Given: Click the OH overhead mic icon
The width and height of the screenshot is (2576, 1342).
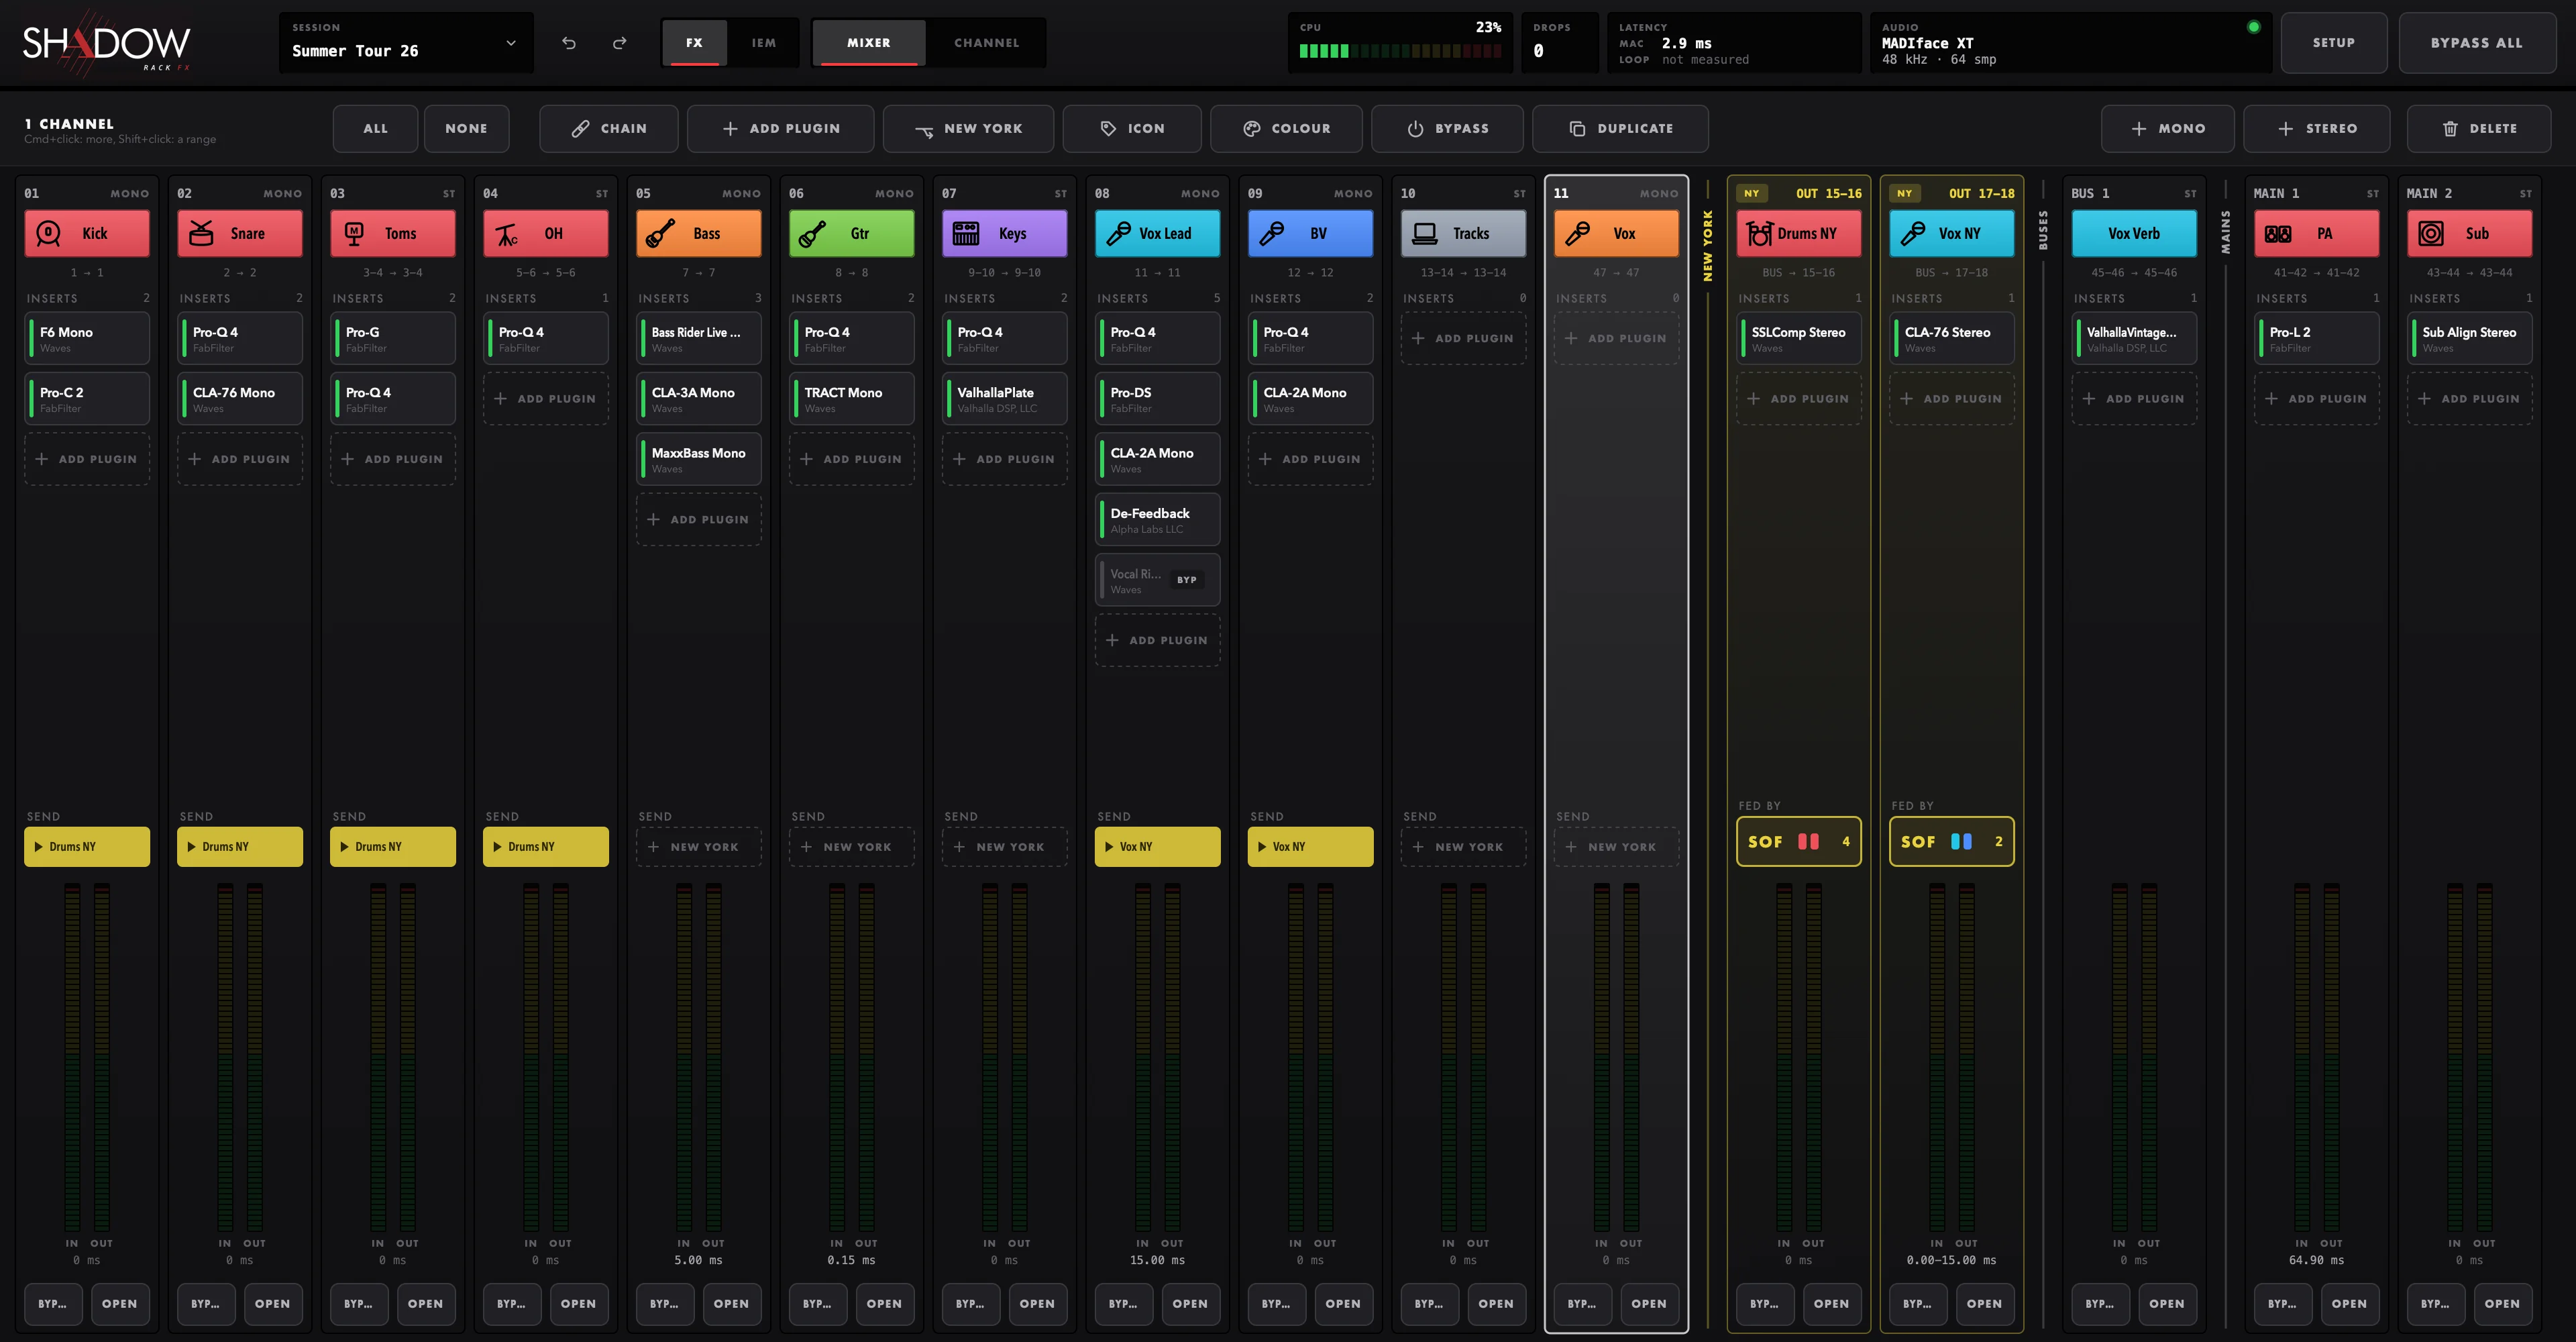Looking at the screenshot, I should pyautogui.click(x=507, y=234).
